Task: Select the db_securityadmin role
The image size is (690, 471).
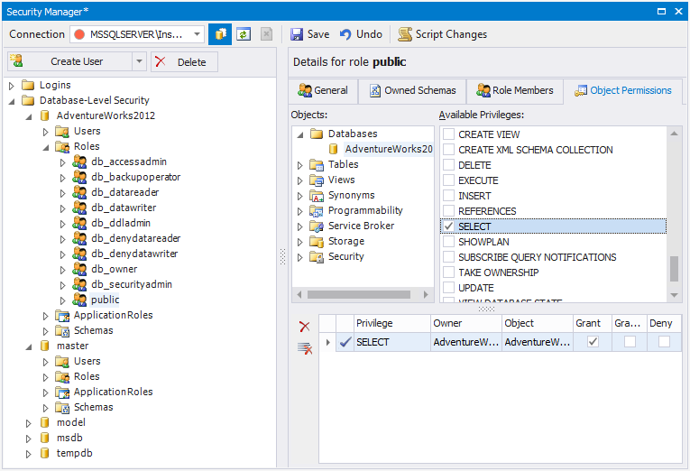Action: (132, 284)
